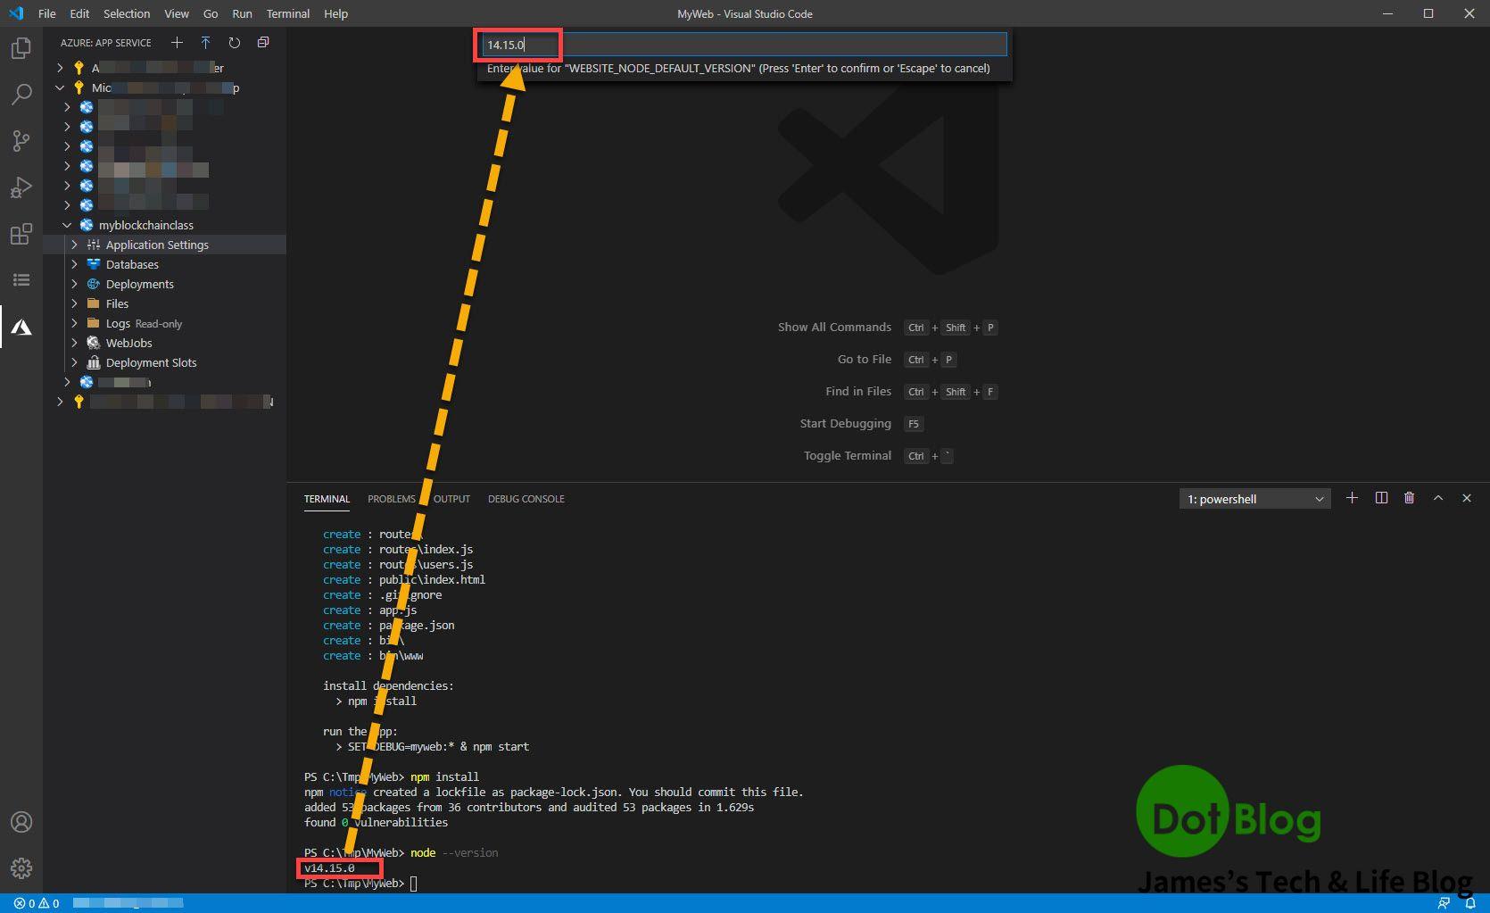Expand the Deployments node
1490x913 pixels.
[x=74, y=284]
